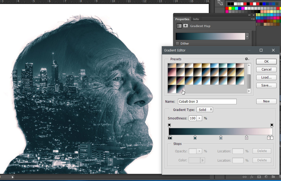Expand the Smoothness percentage dropdown arrow
The height and width of the screenshot is (181, 281).
click(199, 118)
